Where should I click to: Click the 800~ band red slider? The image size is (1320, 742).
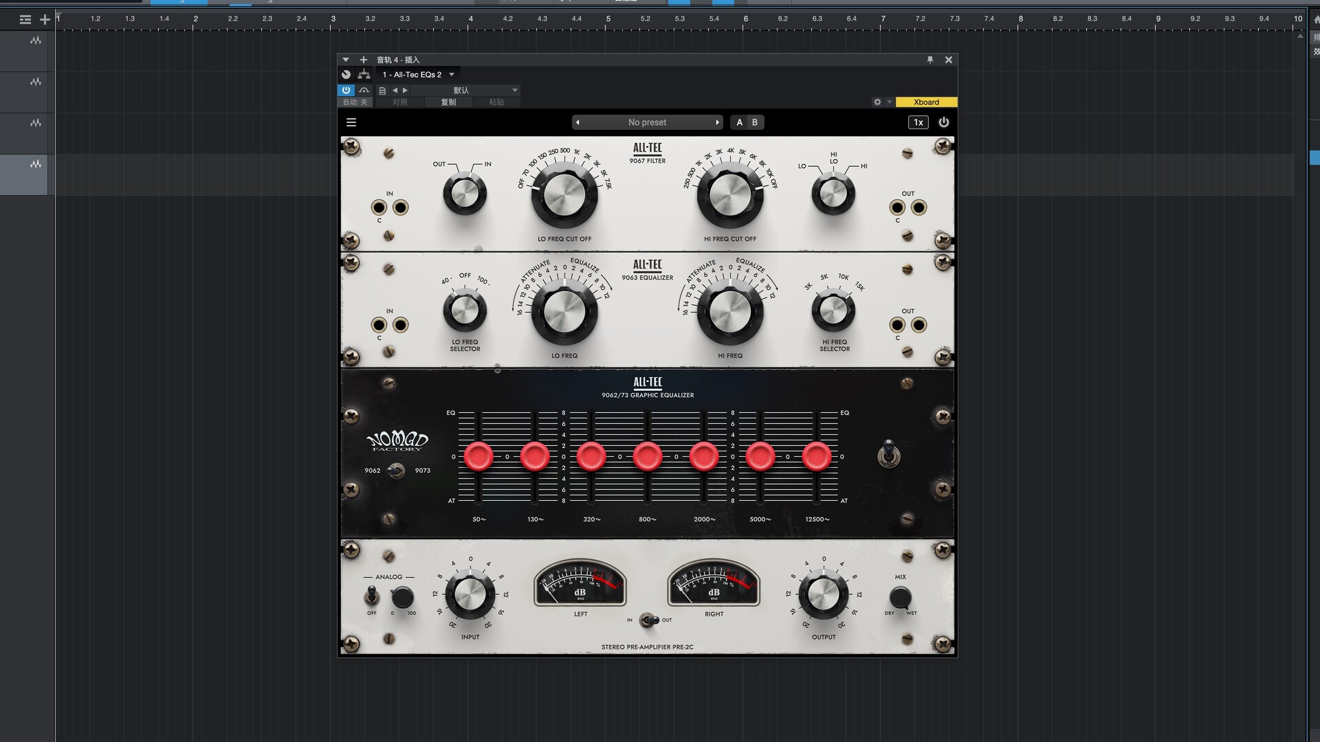pos(648,456)
